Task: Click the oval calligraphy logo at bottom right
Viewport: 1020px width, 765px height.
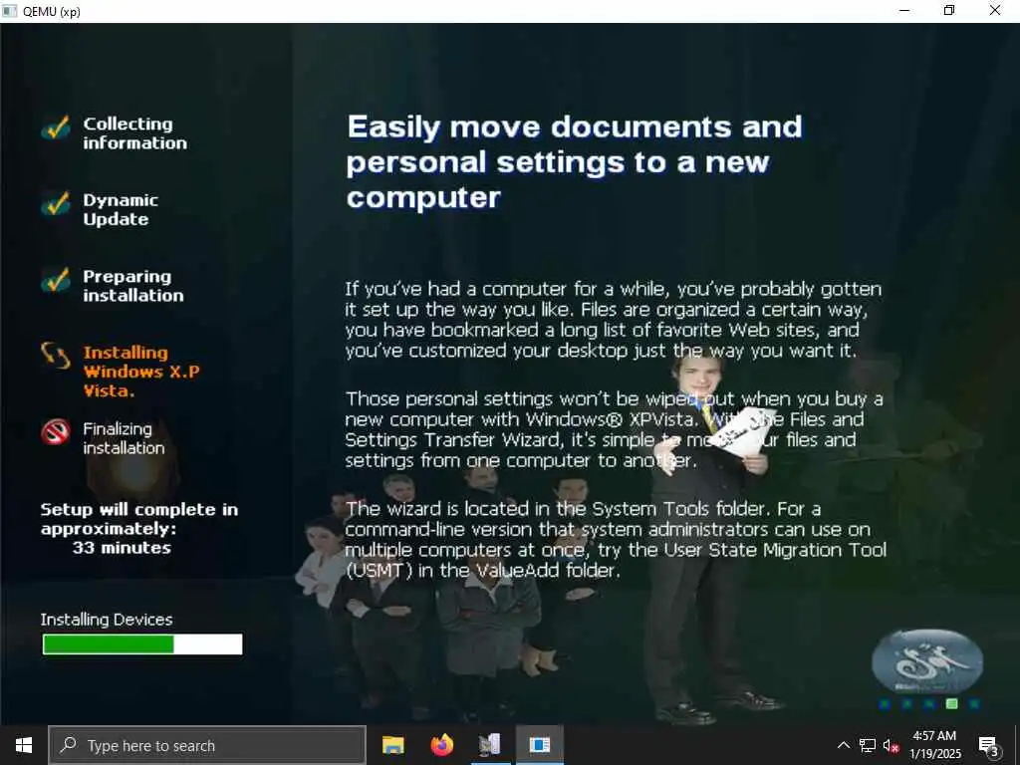Action: coord(927,661)
